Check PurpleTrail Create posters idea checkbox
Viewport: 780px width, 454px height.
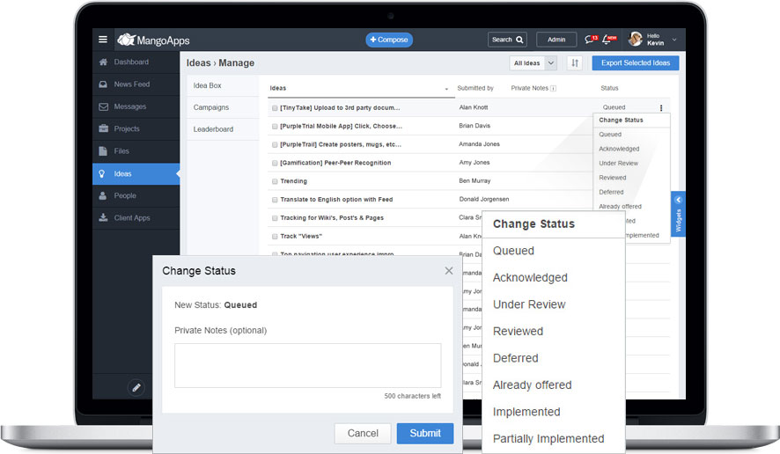(x=275, y=144)
